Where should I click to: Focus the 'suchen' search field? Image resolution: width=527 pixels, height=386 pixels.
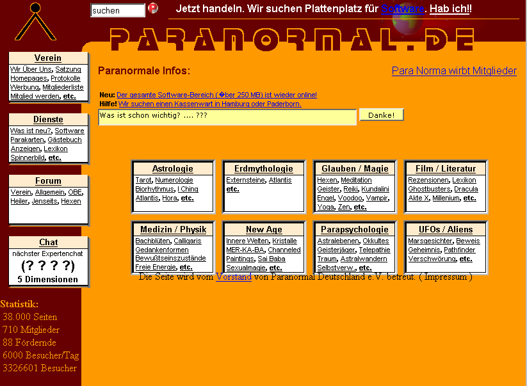(118, 10)
